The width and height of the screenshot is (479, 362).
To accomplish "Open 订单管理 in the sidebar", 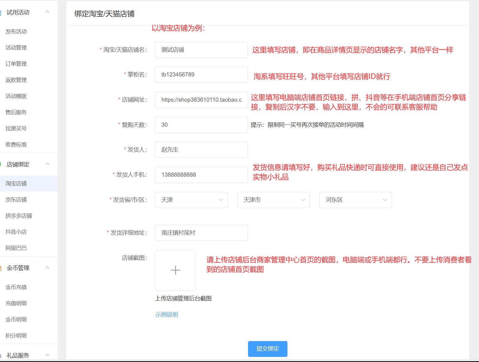I will coord(16,64).
